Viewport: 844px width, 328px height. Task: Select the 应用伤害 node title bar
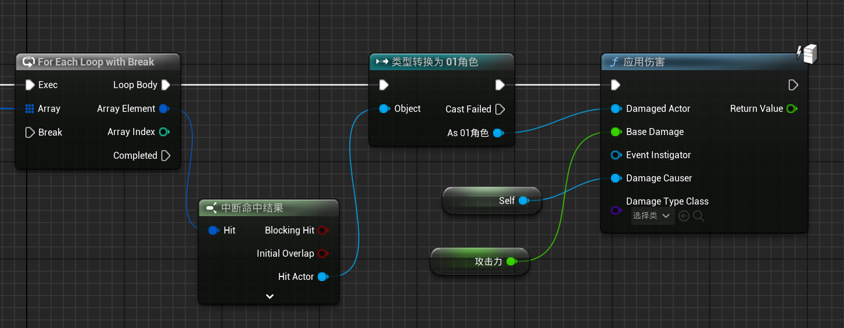(x=697, y=62)
